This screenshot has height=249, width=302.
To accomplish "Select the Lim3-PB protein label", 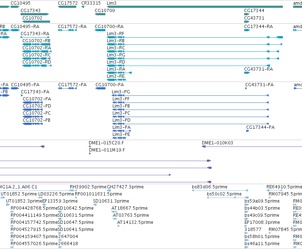I will (x=121, y=106).
